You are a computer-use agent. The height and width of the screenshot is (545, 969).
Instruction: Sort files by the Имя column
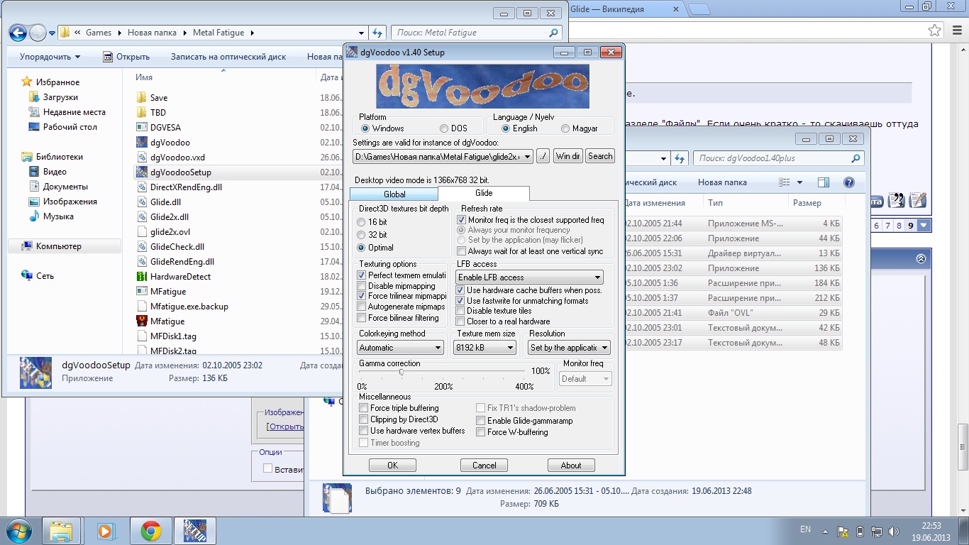click(x=144, y=77)
